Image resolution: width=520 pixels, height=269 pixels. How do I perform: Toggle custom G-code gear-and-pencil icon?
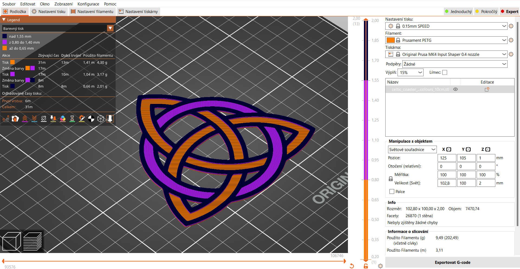(82, 119)
